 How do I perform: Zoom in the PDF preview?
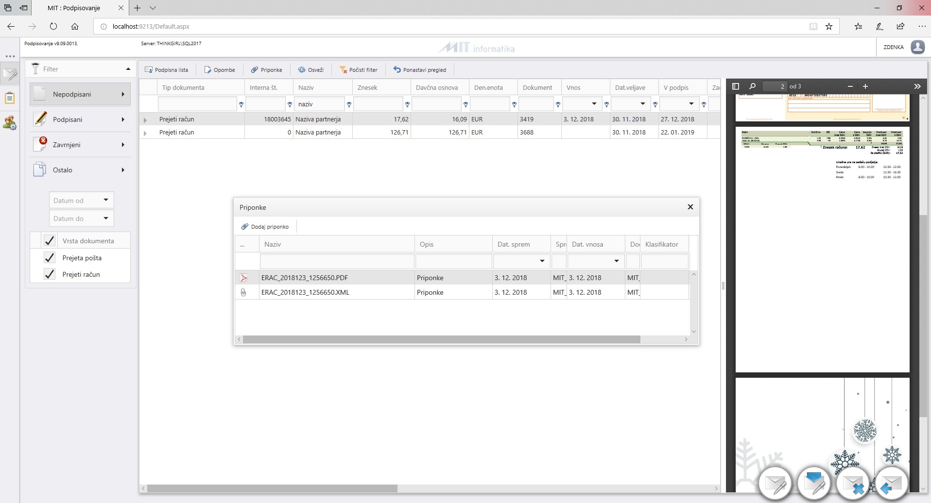(x=865, y=86)
